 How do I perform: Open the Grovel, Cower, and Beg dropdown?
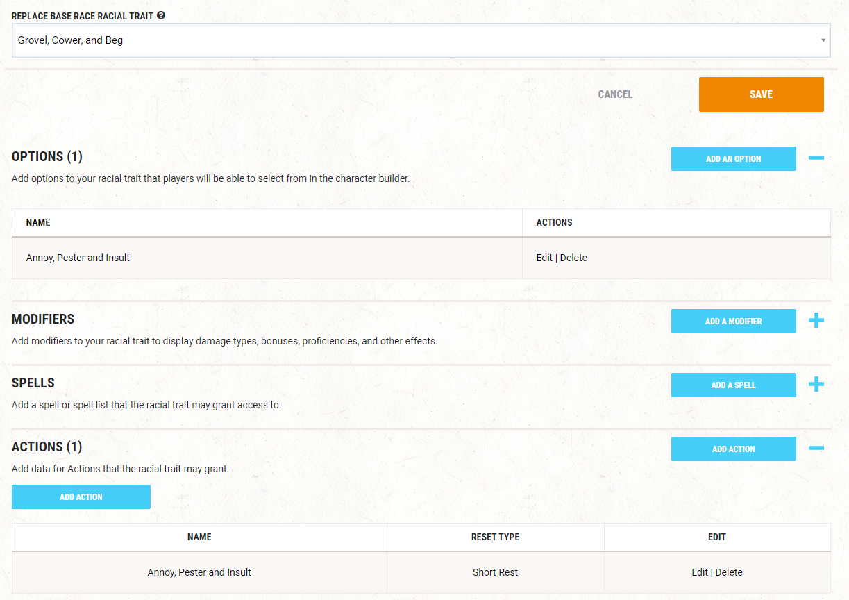[x=421, y=40]
